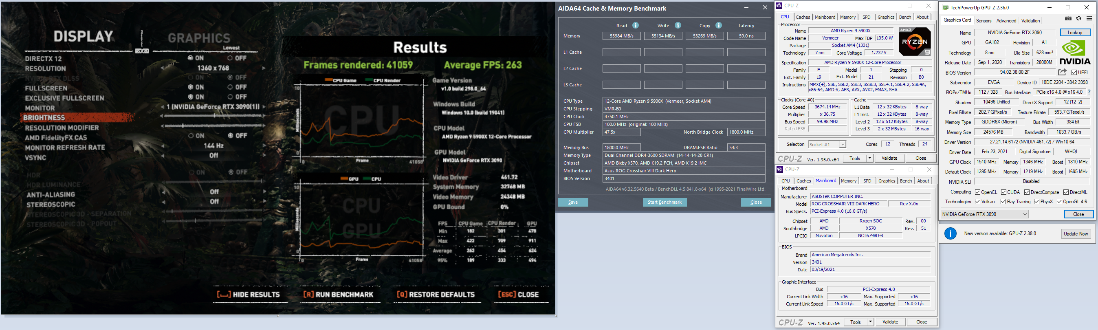Click GPU-Z refresh arrows icon
Viewport: 1098px width, 330px height.
pyautogui.click(x=1078, y=19)
